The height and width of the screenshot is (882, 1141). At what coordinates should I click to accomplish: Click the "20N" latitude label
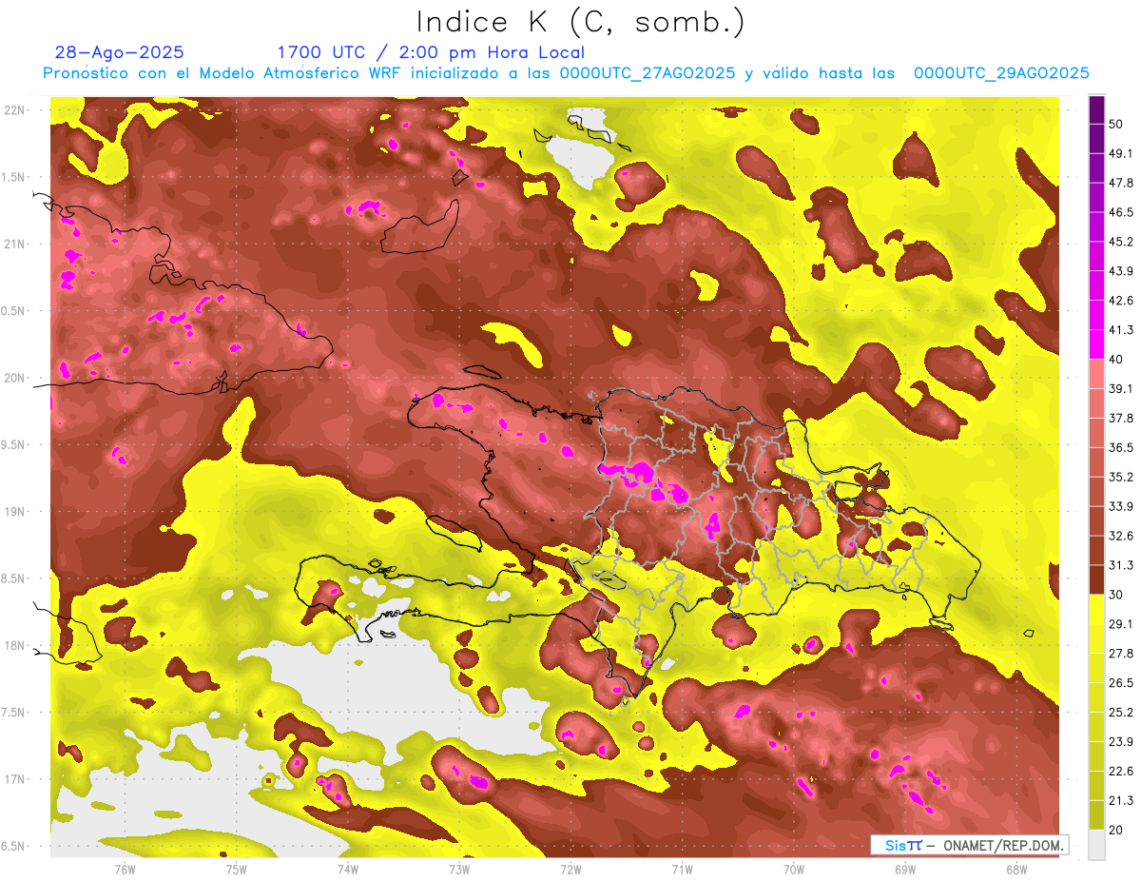click(x=16, y=378)
